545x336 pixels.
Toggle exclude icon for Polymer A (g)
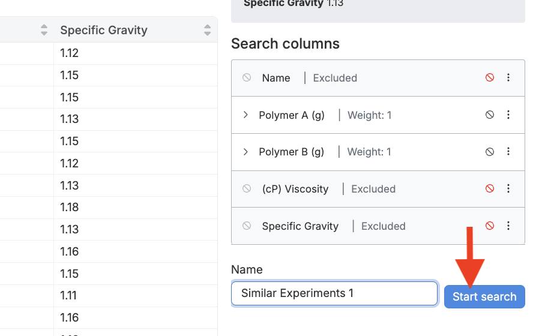pyautogui.click(x=490, y=115)
